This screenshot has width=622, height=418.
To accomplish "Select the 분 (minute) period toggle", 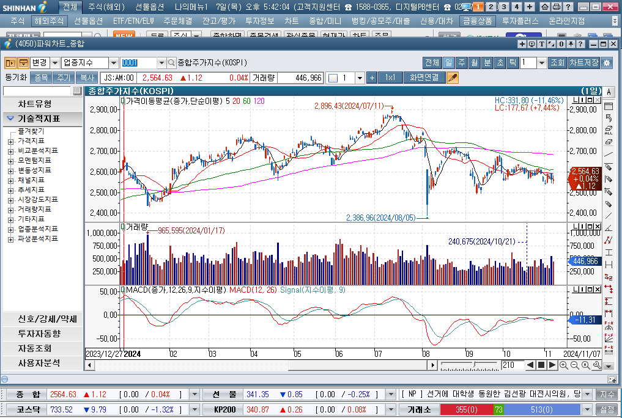I will [x=487, y=62].
